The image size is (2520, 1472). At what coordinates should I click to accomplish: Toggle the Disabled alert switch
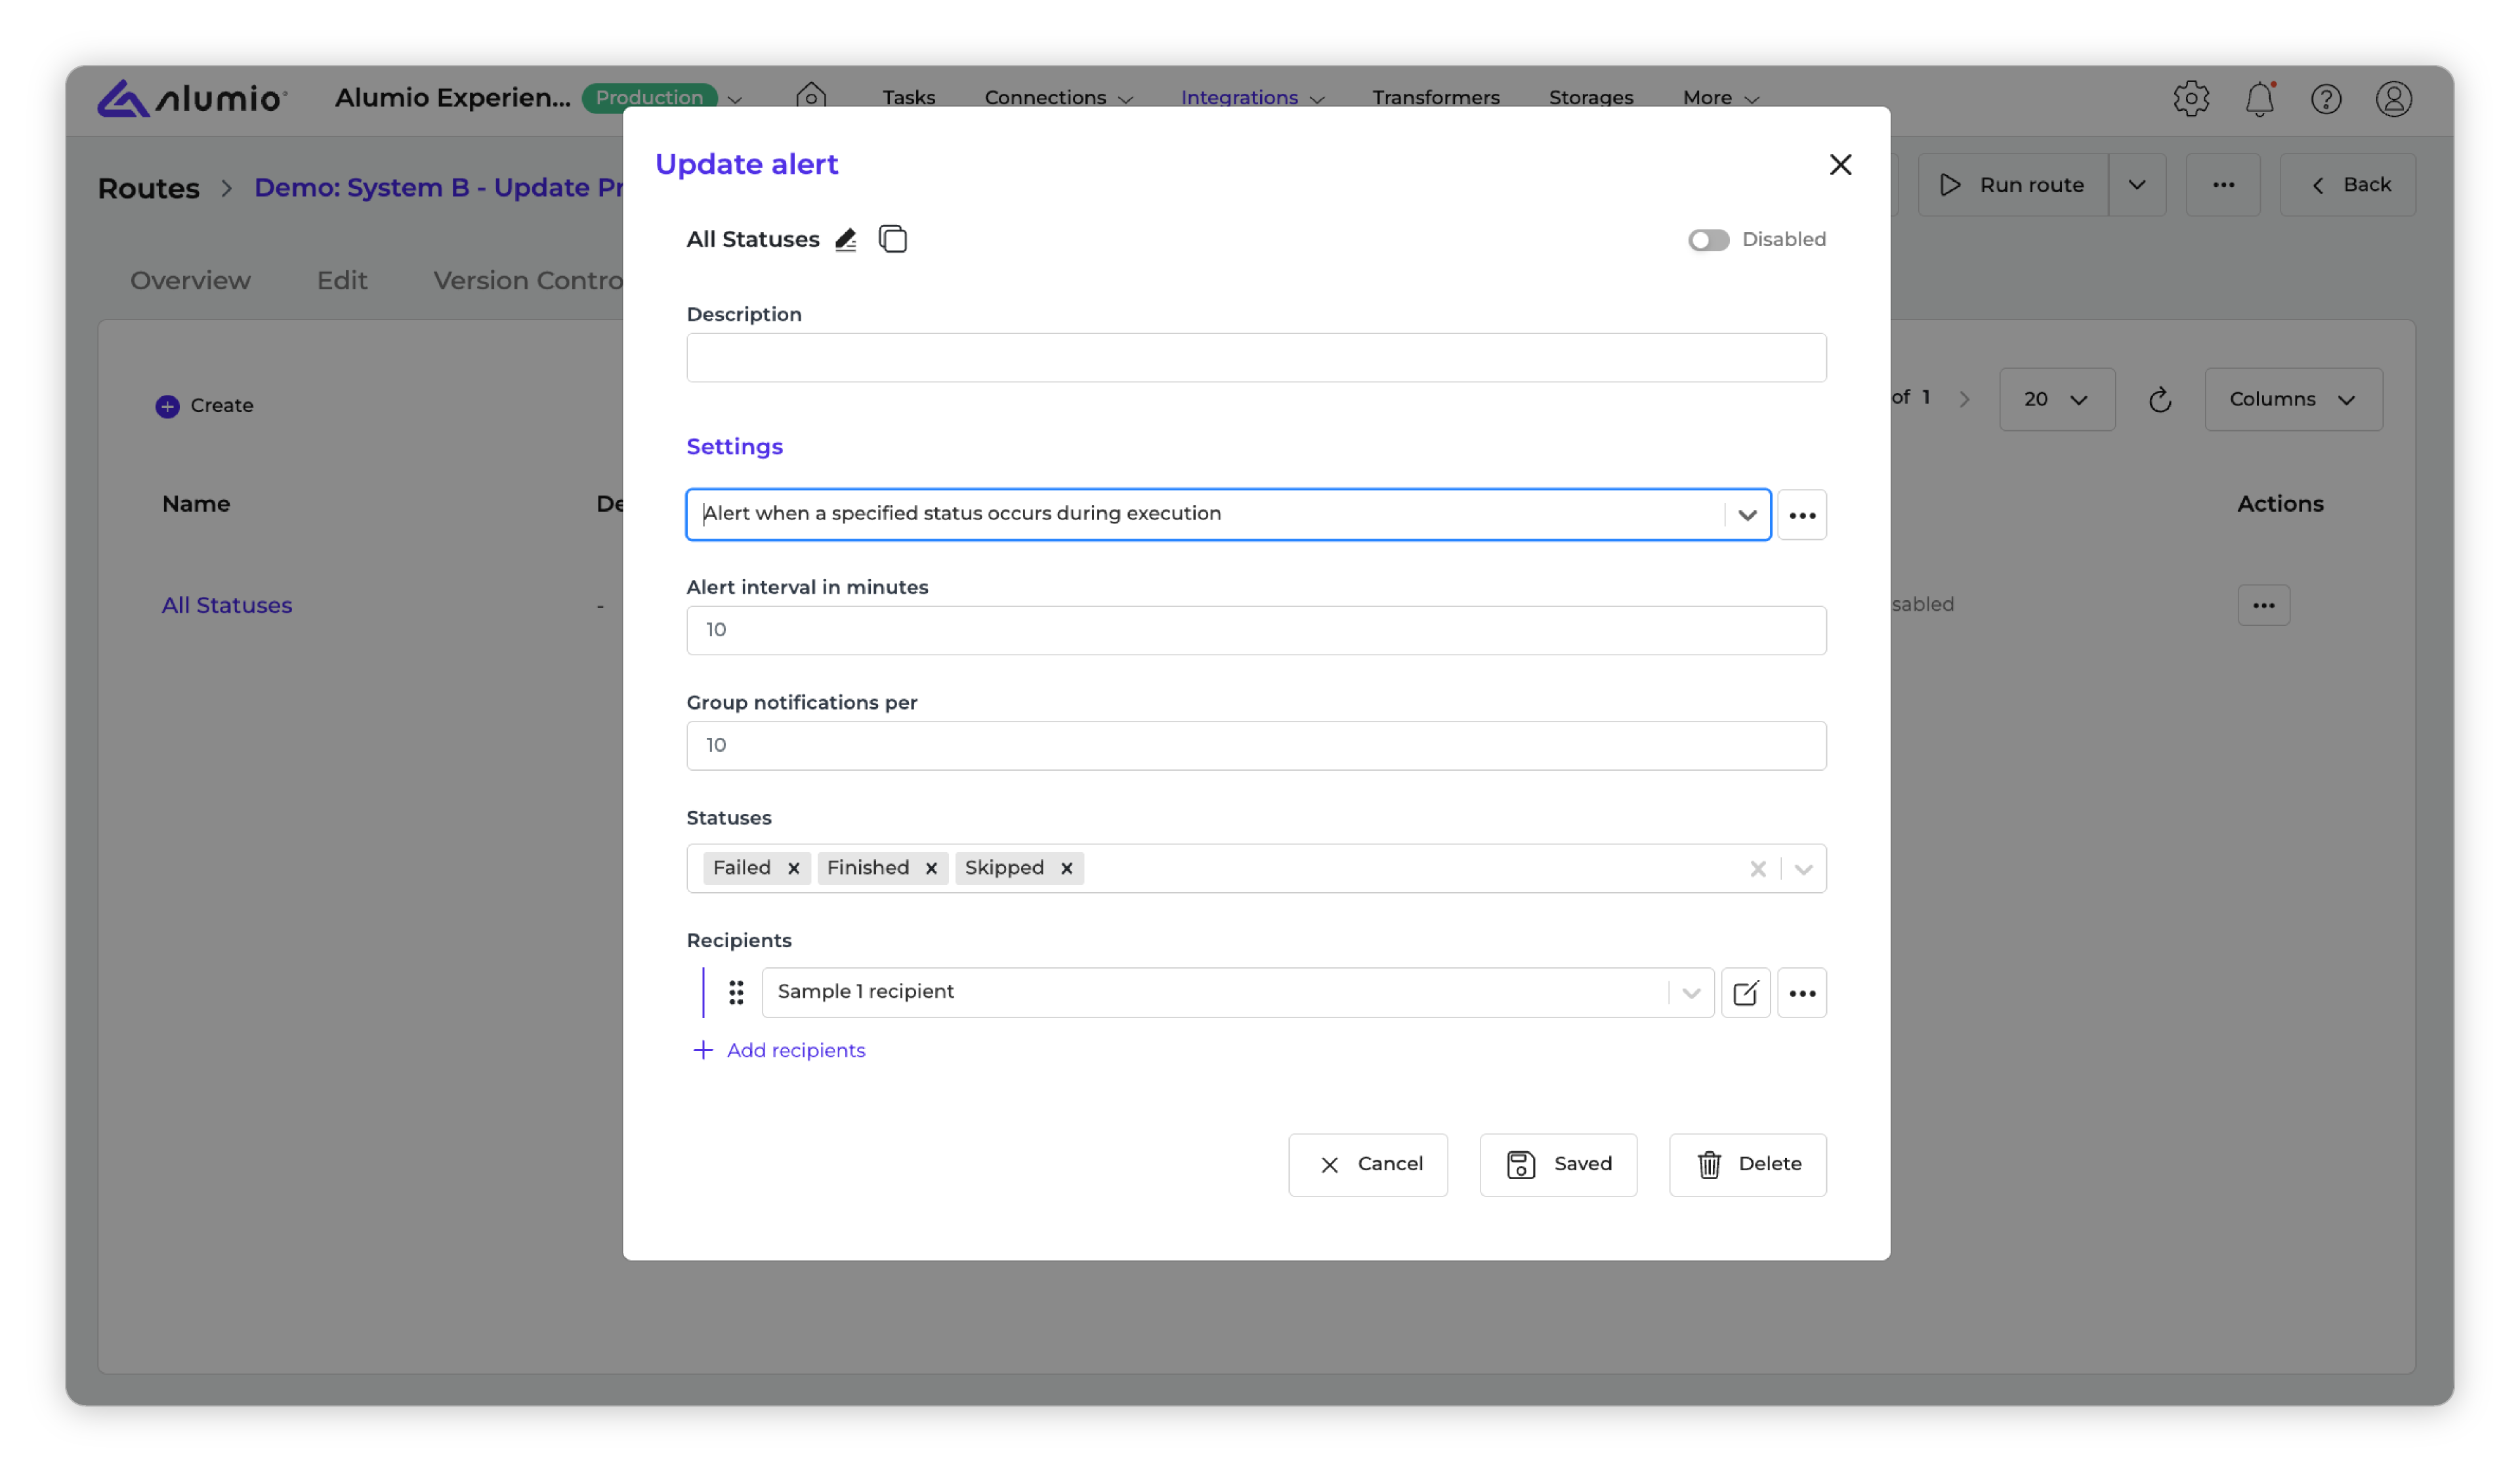click(1708, 240)
